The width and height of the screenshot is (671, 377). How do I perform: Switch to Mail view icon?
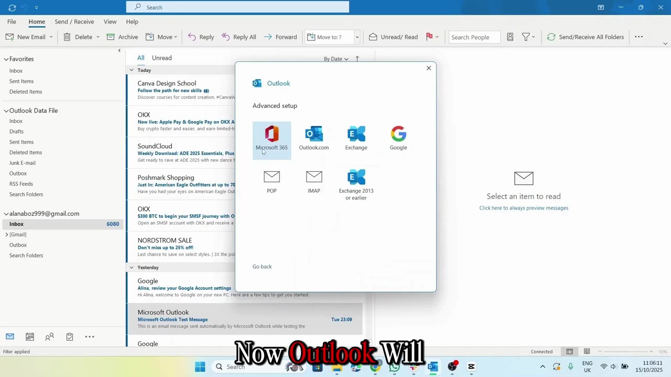point(10,337)
